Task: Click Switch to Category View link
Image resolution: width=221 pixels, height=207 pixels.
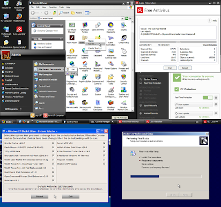Action: pos(48,31)
